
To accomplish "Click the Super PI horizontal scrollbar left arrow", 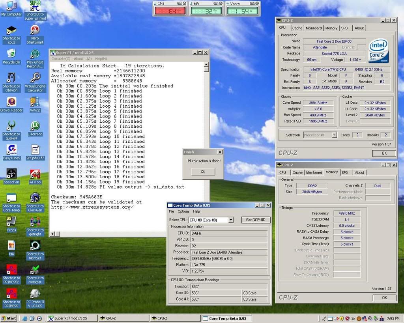I will (x=52, y=234).
